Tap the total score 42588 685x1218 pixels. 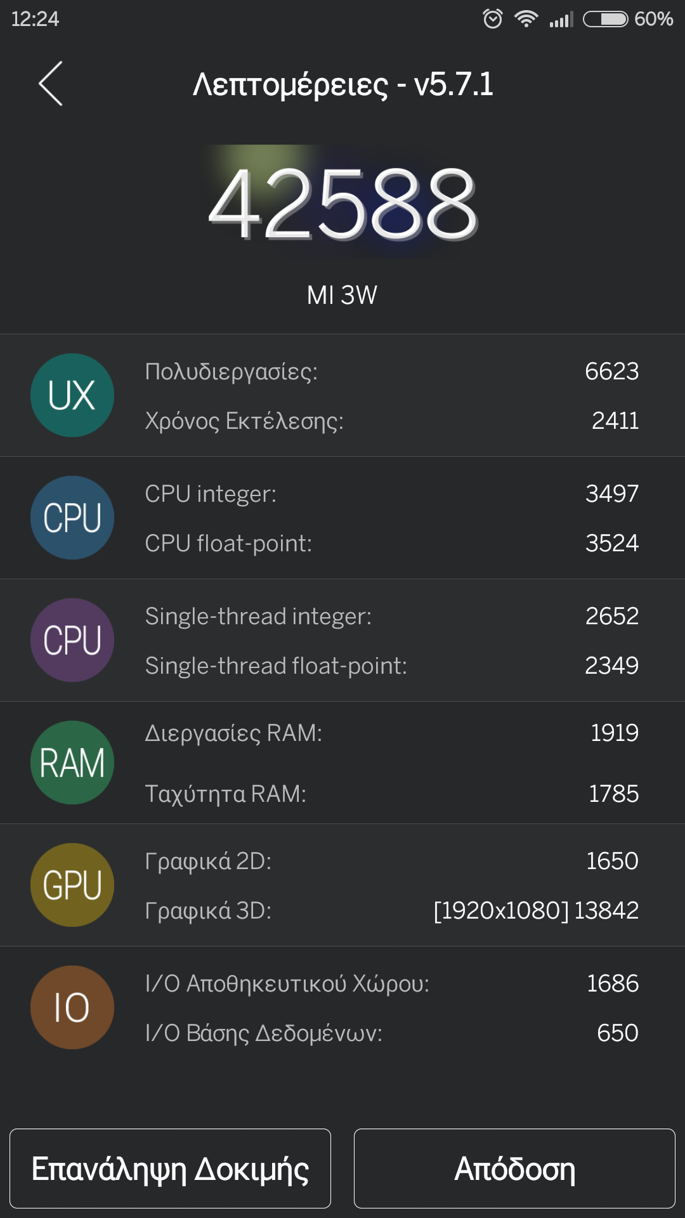342,203
